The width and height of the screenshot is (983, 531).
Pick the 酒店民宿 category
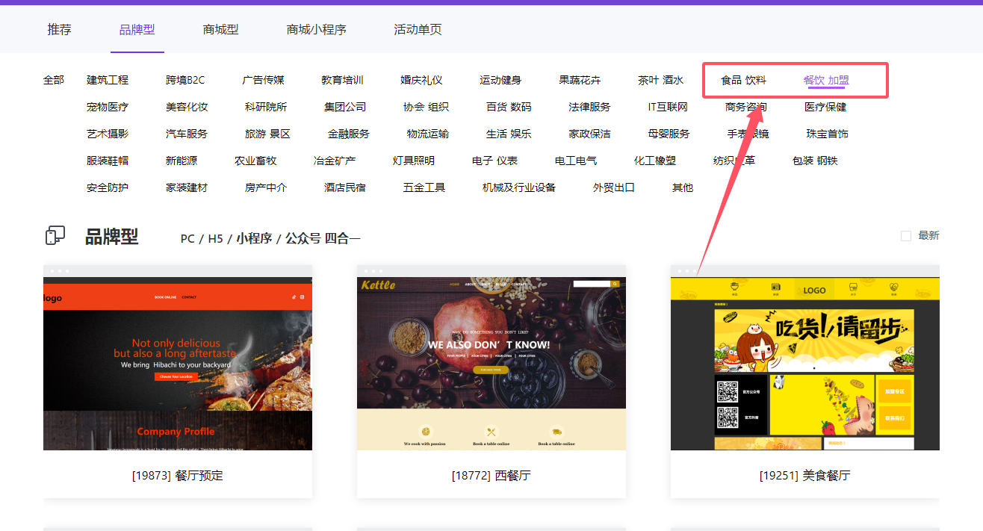click(345, 187)
